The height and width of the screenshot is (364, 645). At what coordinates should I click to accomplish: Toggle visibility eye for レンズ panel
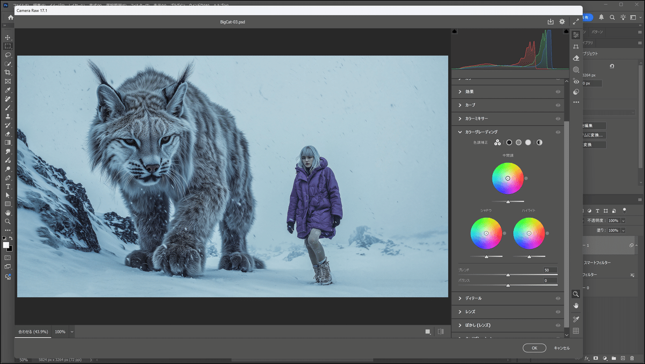(x=558, y=312)
